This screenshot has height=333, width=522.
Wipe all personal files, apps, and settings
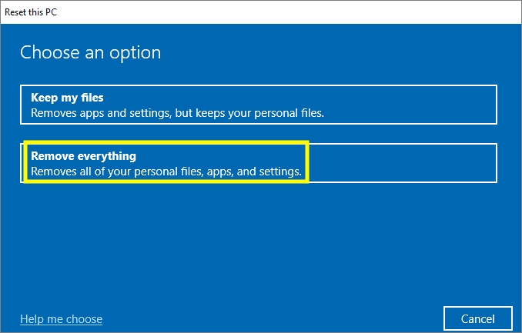click(258, 162)
